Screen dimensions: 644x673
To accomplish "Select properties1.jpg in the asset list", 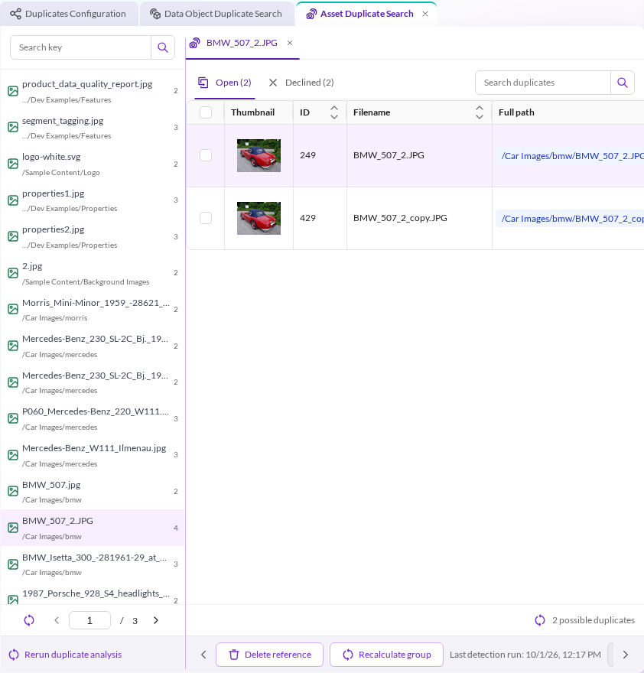I will coord(93,200).
